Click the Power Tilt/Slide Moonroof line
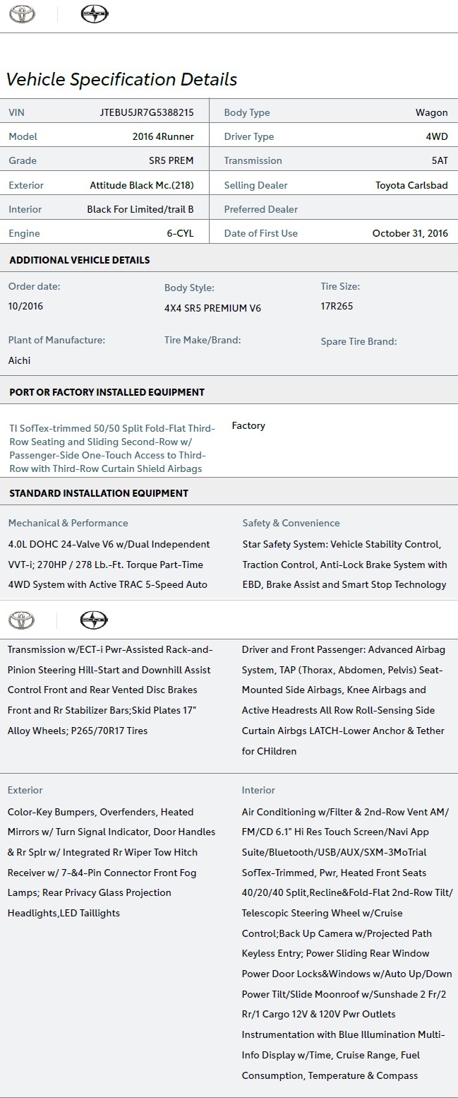The image size is (458, 1098). pos(344,994)
